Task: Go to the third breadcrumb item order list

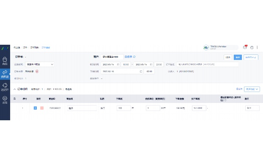Action: [x=34, y=48]
